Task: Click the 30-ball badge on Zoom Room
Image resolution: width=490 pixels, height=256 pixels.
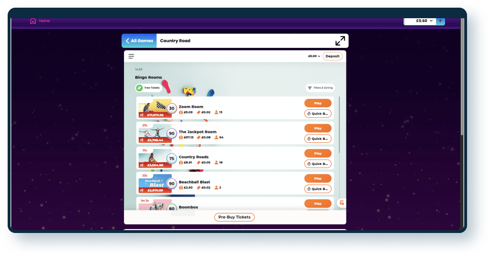Action: [x=172, y=108]
